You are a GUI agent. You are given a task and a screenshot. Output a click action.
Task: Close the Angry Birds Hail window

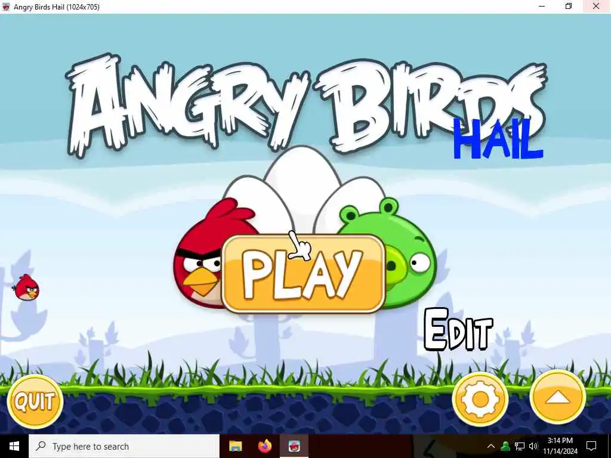pyautogui.click(x=596, y=6)
